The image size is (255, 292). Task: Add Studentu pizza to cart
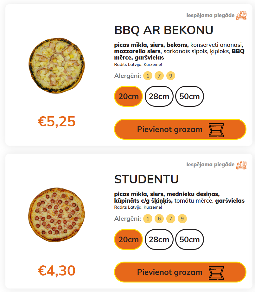click(169, 272)
